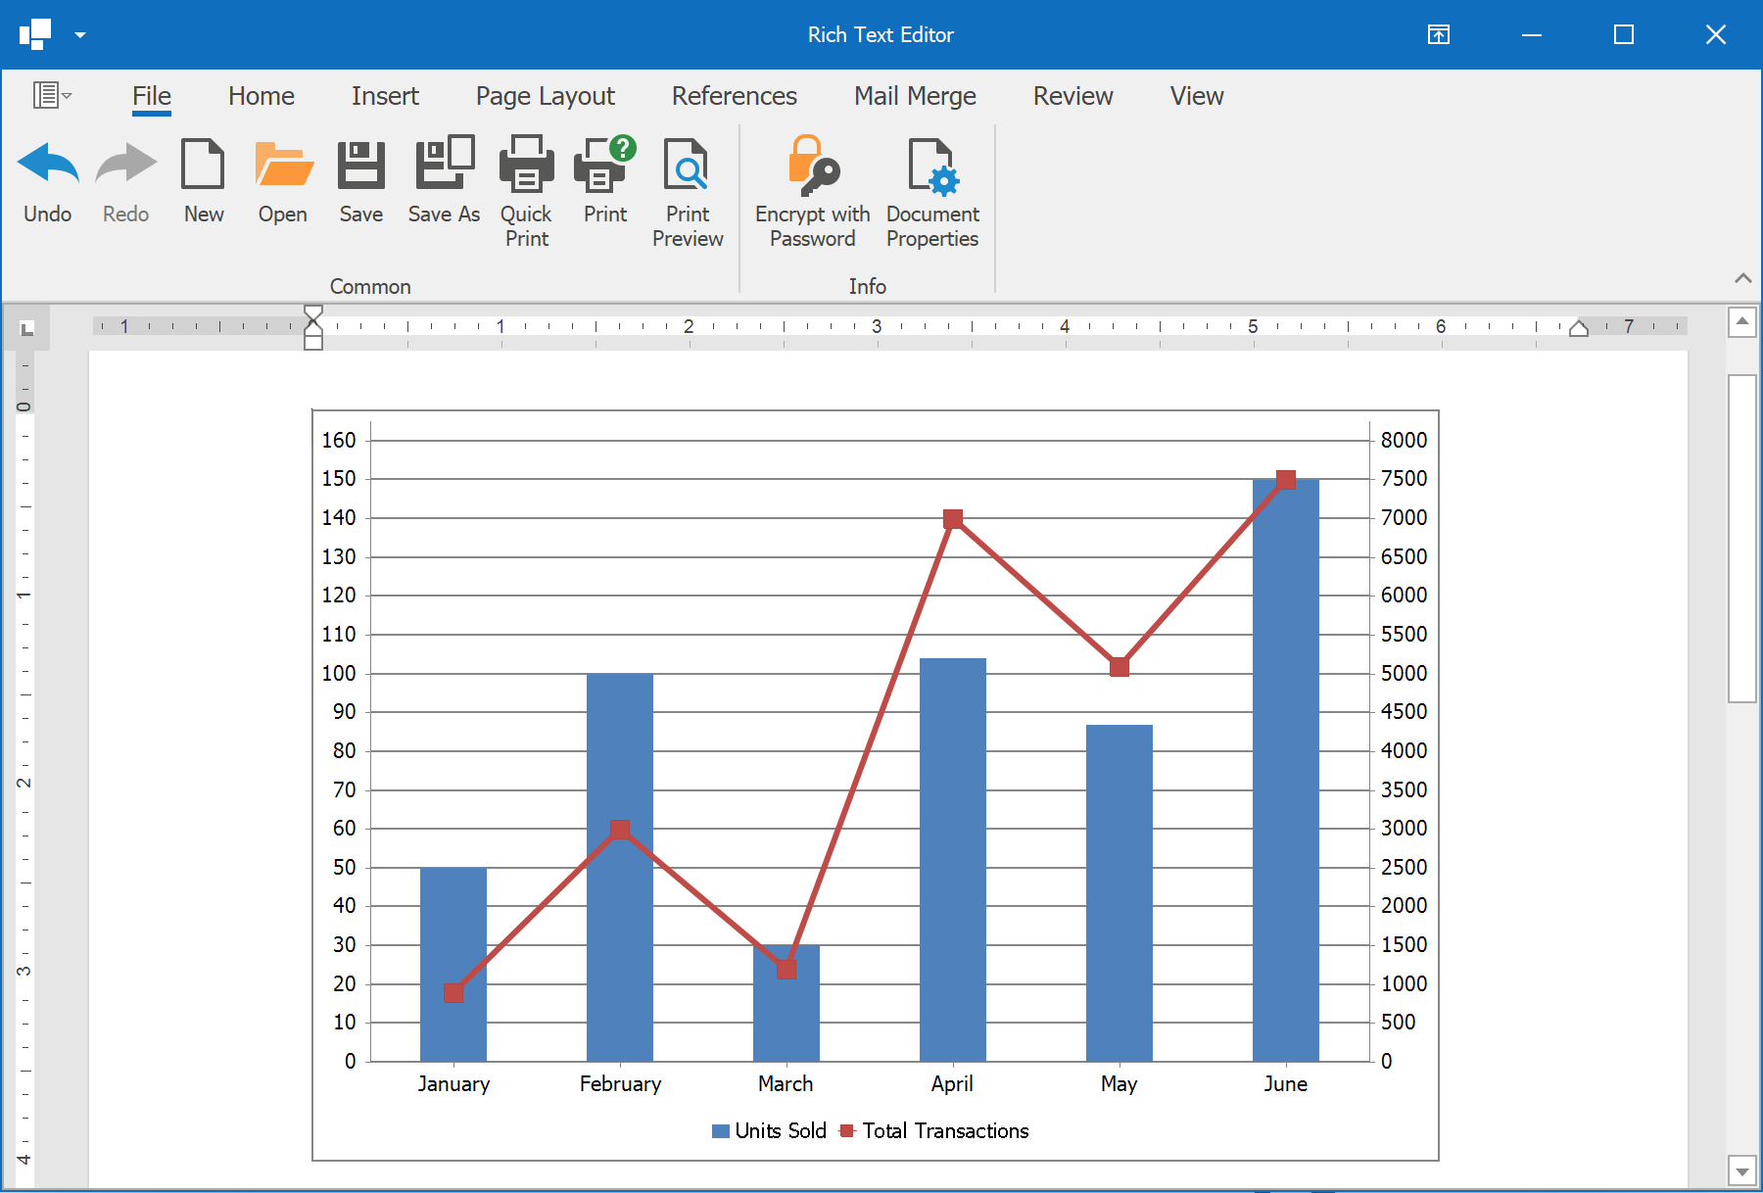Save the document with the Save icon
Screen dimensions: 1763x1193
[360, 165]
